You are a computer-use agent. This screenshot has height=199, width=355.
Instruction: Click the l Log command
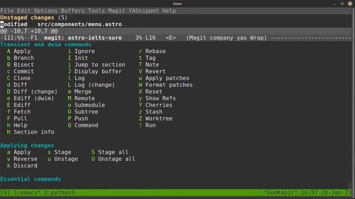(x=76, y=78)
